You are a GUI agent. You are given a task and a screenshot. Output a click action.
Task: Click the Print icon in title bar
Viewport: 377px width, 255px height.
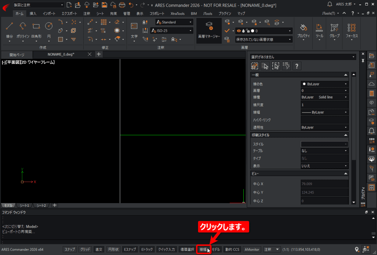(x=122, y=4)
